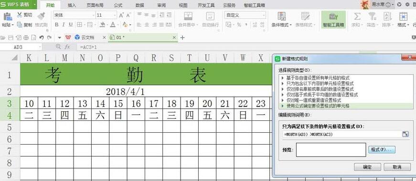Open the 云文档 document tab
416x181 pixels.
(x=88, y=37)
